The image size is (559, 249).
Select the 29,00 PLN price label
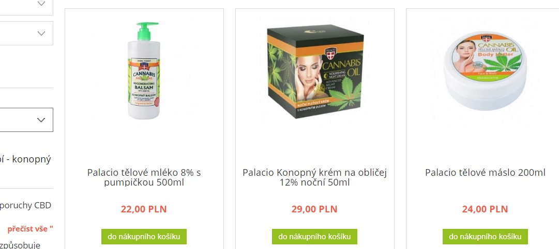[x=314, y=209]
